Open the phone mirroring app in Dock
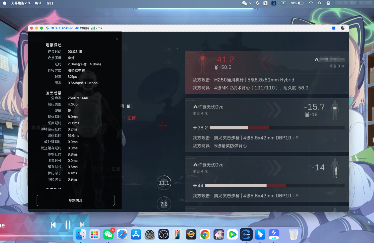The image size is (374, 243). click(x=177, y=234)
